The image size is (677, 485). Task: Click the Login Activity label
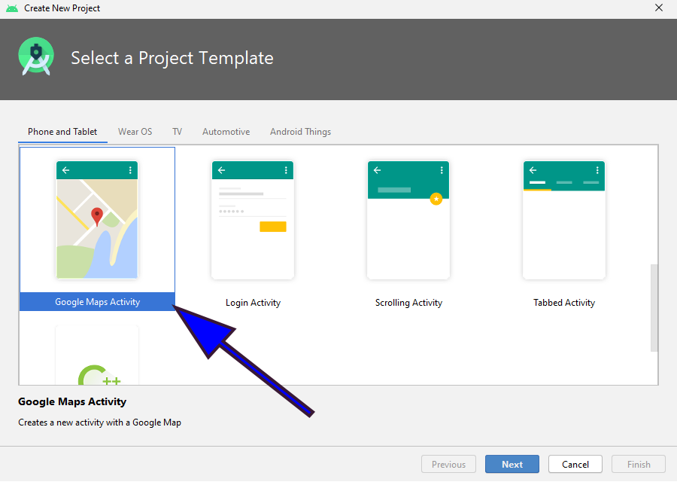253,303
